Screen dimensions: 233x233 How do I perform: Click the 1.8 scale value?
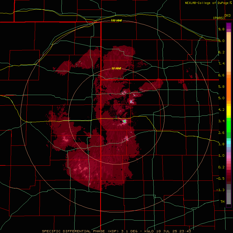point(221,144)
